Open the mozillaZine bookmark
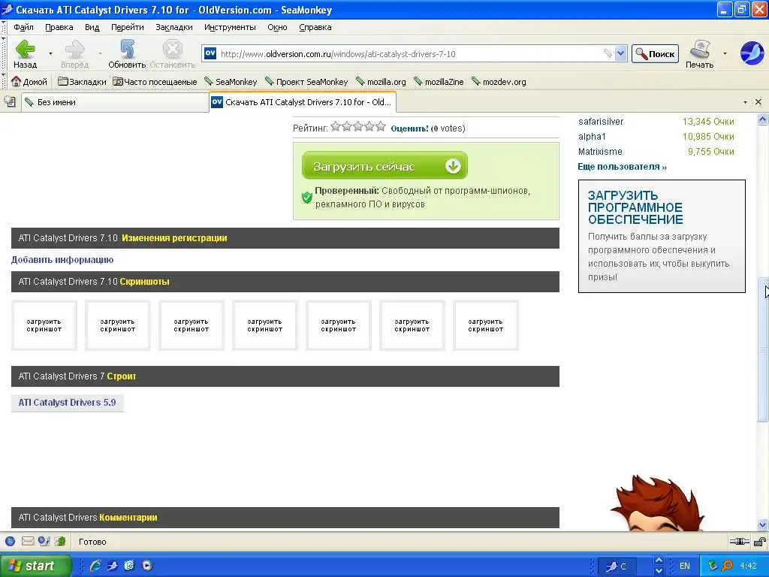 pos(439,81)
